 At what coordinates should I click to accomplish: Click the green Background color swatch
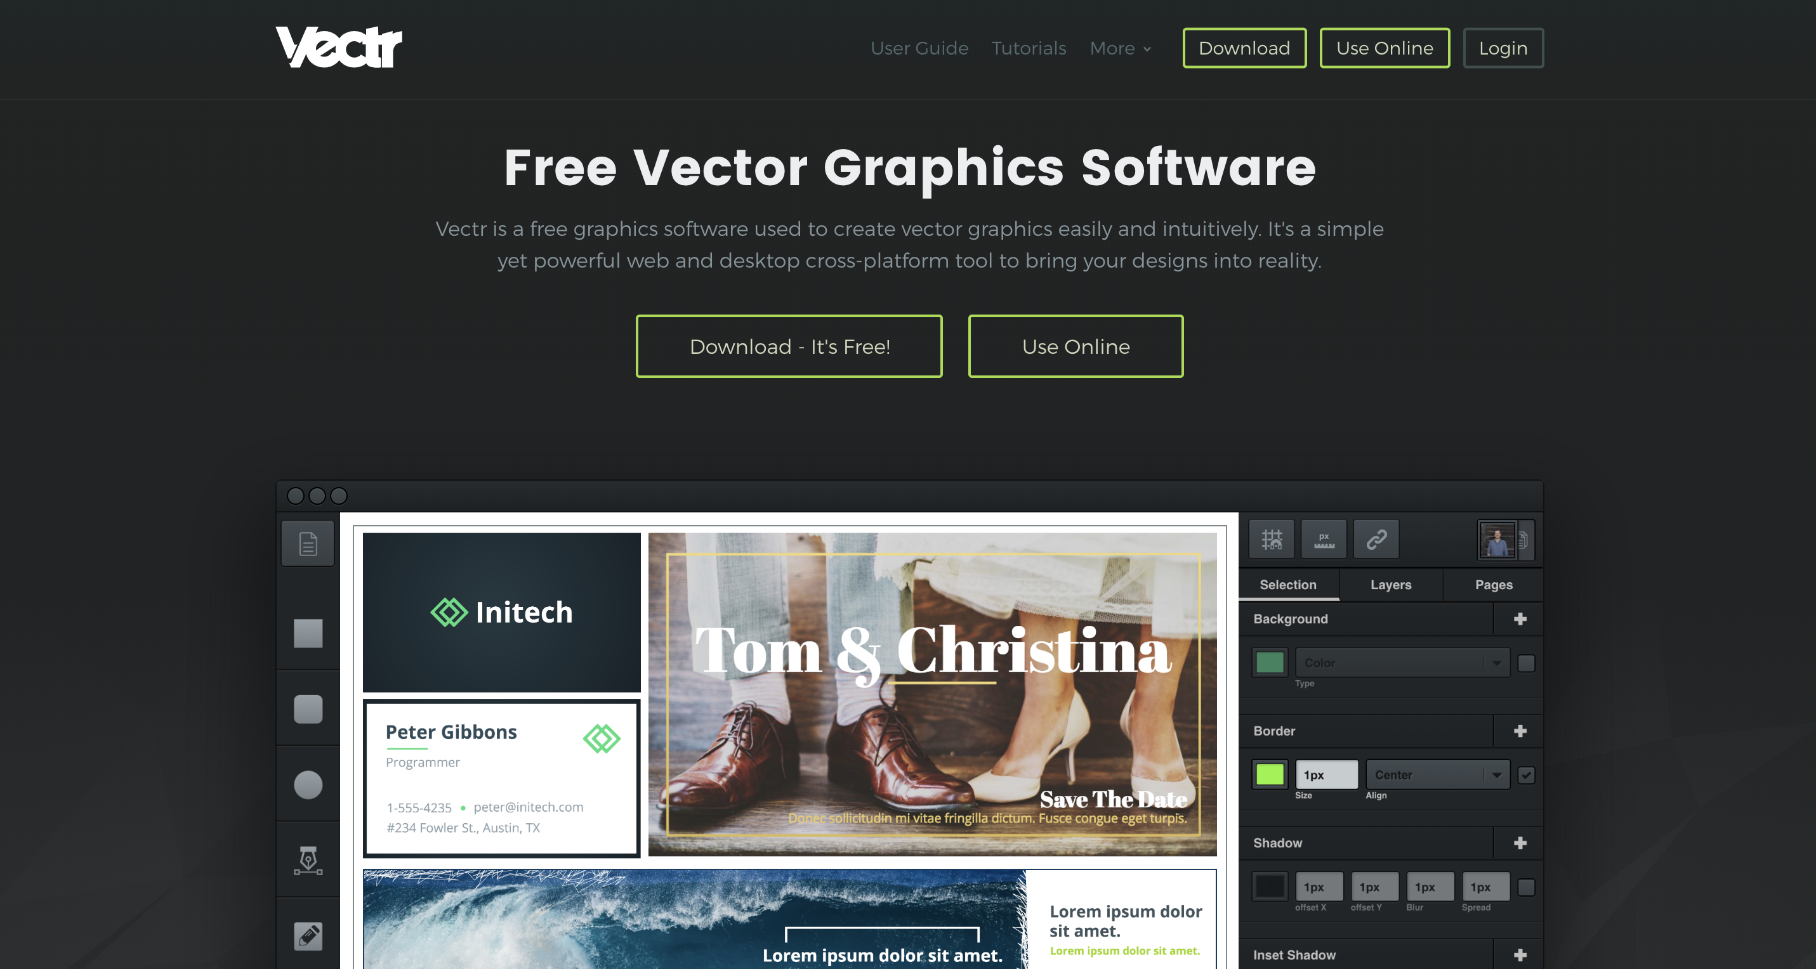1270,663
